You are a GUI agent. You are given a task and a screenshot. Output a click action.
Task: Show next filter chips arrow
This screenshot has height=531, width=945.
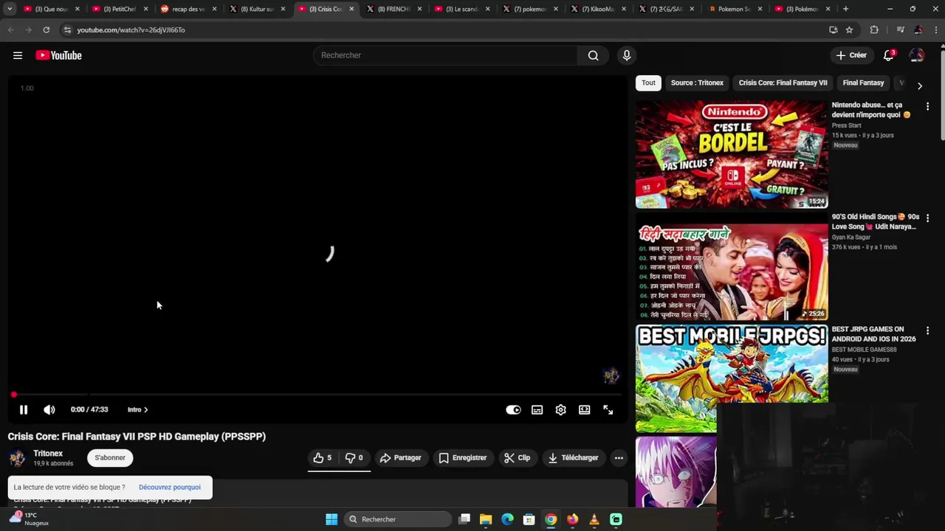919,86
